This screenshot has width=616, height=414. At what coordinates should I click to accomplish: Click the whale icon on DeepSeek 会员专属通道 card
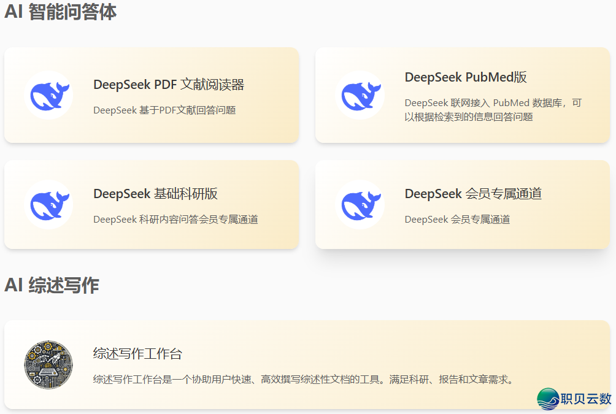(x=361, y=204)
